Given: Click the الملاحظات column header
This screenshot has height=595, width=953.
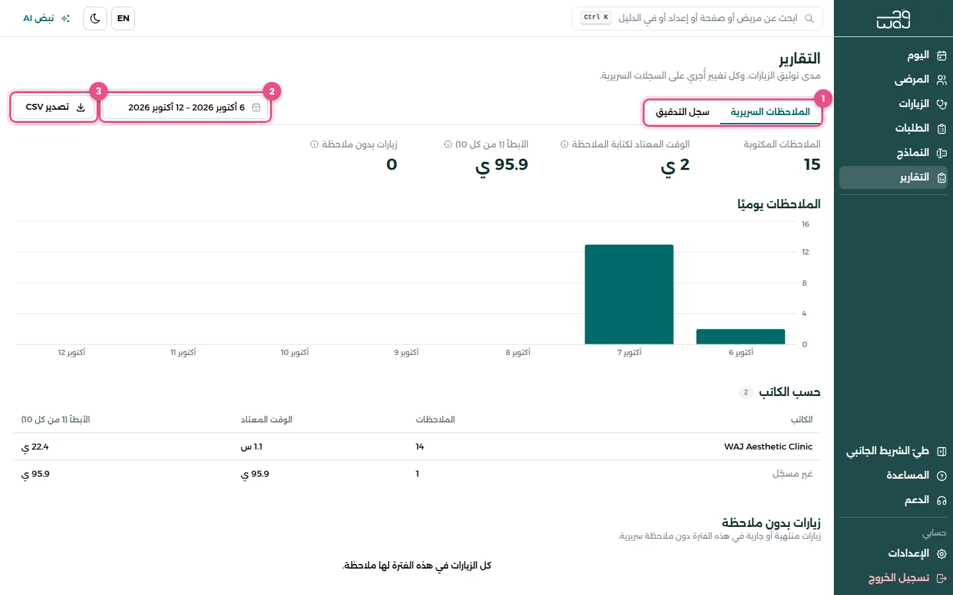Looking at the screenshot, I should pyautogui.click(x=435, y=420).
